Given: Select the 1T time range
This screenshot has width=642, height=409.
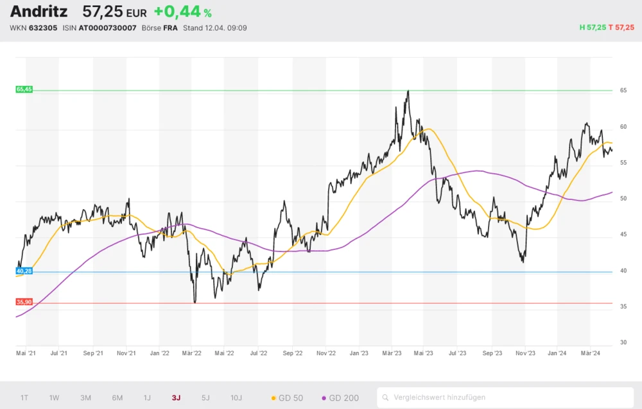Looking at the screenshot, I should [x=24, y=397].
